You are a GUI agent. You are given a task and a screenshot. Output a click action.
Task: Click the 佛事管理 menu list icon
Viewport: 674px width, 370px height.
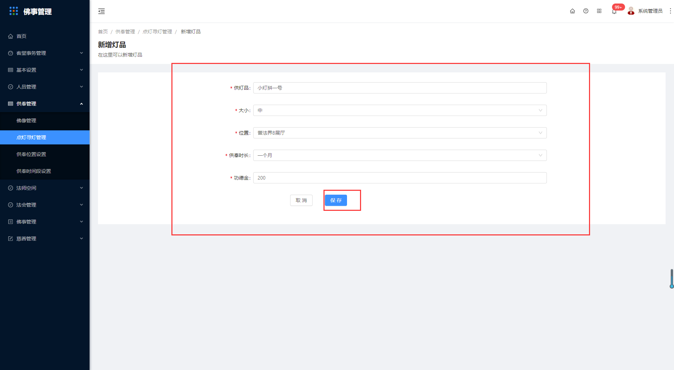pos(11,222)
